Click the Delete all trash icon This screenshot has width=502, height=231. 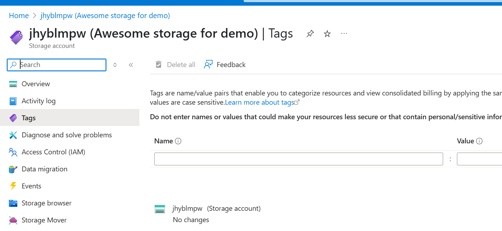click(159, 65)
